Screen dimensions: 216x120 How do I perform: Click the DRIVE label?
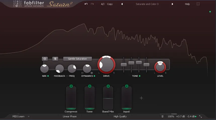106,76
